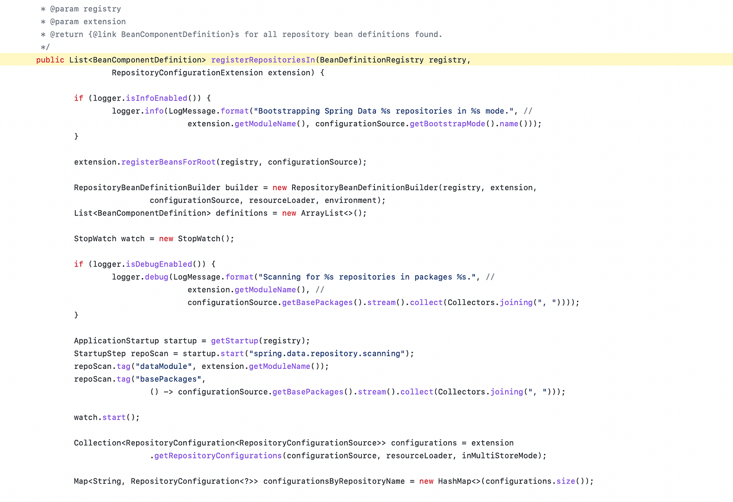Click 'BeanDefinitionRegistry registry' parameter
Image resolution: width=733 pixels, height=502 pixels.
(x=393, y=60)
